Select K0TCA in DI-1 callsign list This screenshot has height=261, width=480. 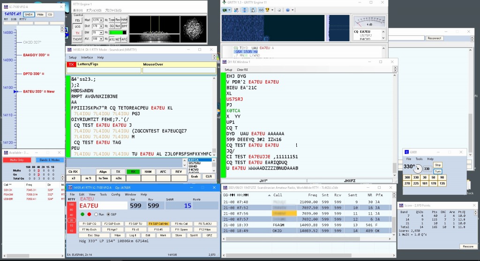[x=200, y=160]
